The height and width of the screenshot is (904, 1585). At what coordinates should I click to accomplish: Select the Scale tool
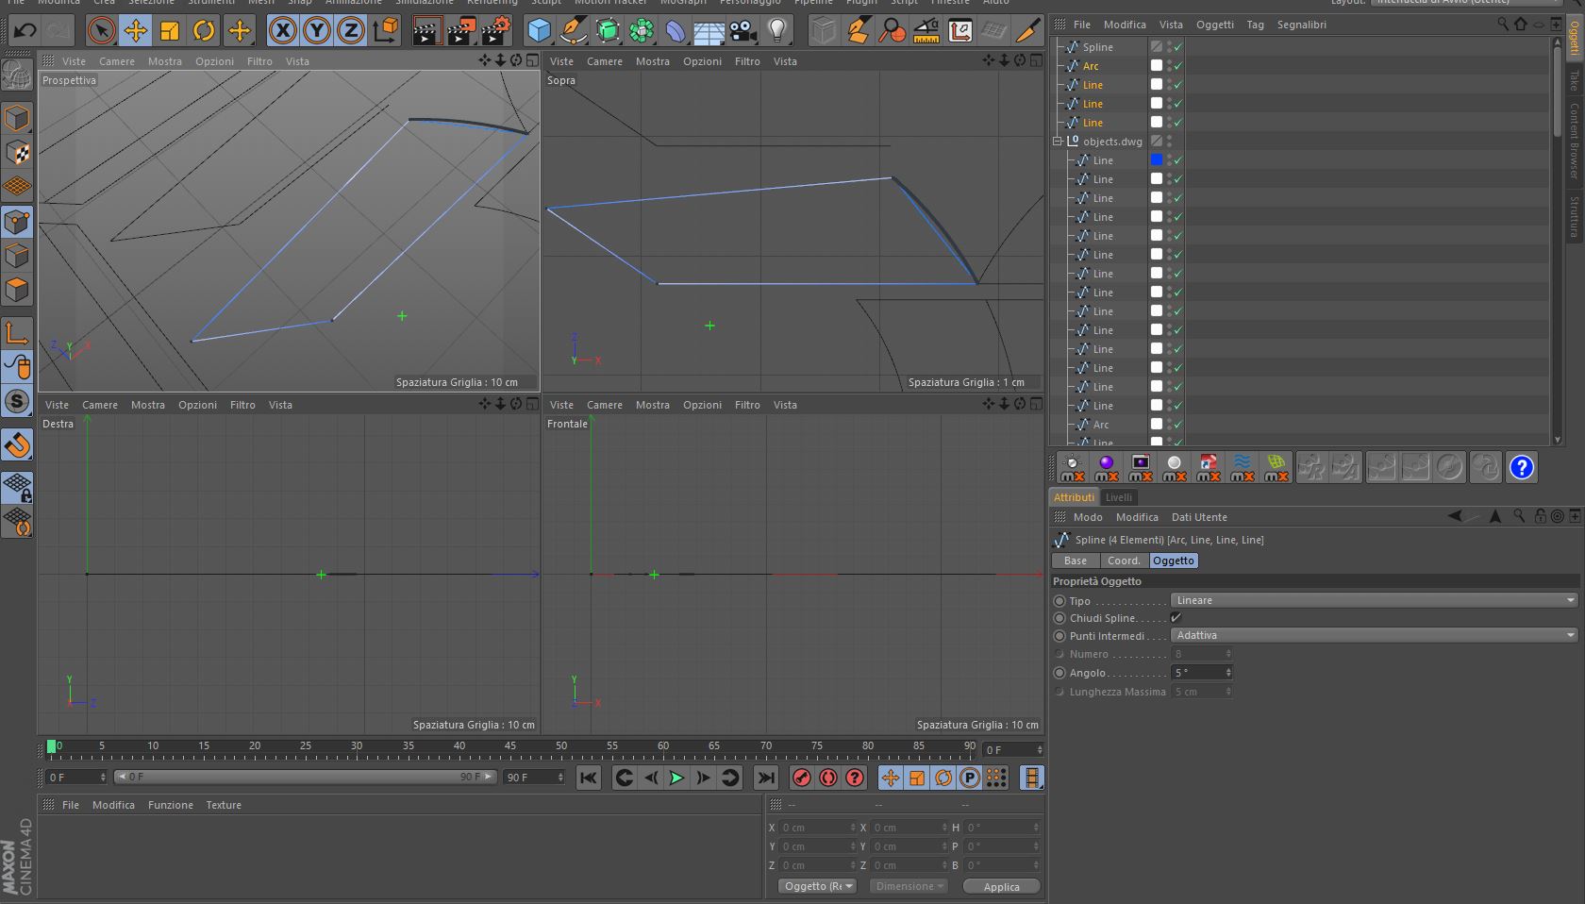click(x=170, y=31)
